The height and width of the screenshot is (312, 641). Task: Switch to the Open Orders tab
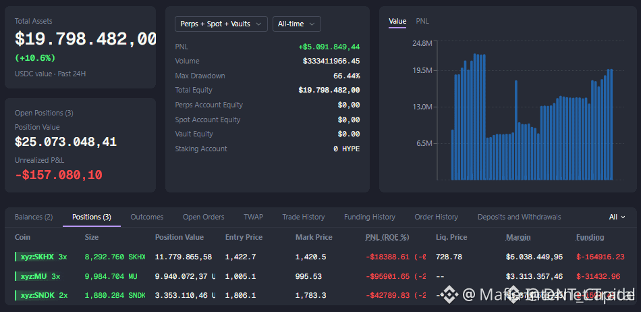click(204, 217)
